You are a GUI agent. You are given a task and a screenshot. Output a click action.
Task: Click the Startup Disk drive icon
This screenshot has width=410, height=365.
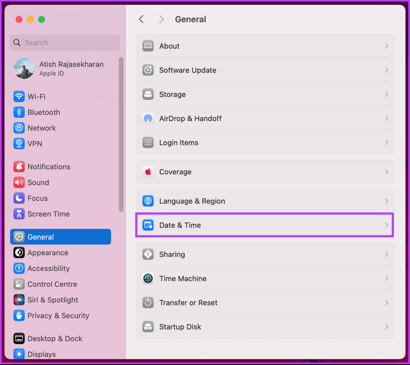[x=148, y=327]
